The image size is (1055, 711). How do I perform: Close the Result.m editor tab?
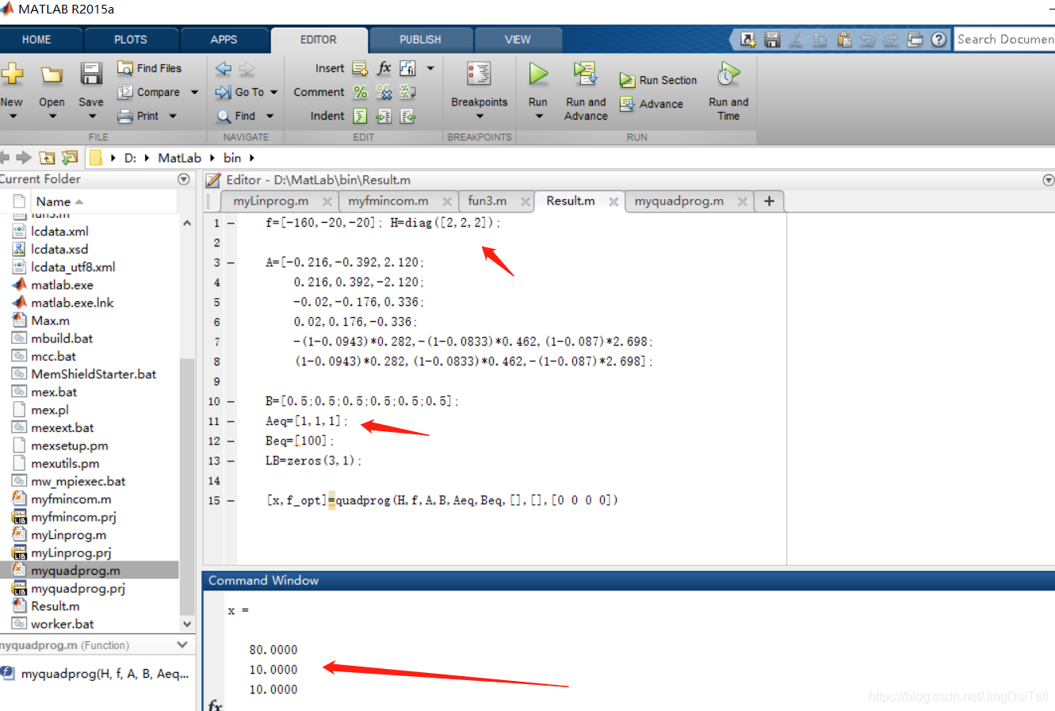614,202
